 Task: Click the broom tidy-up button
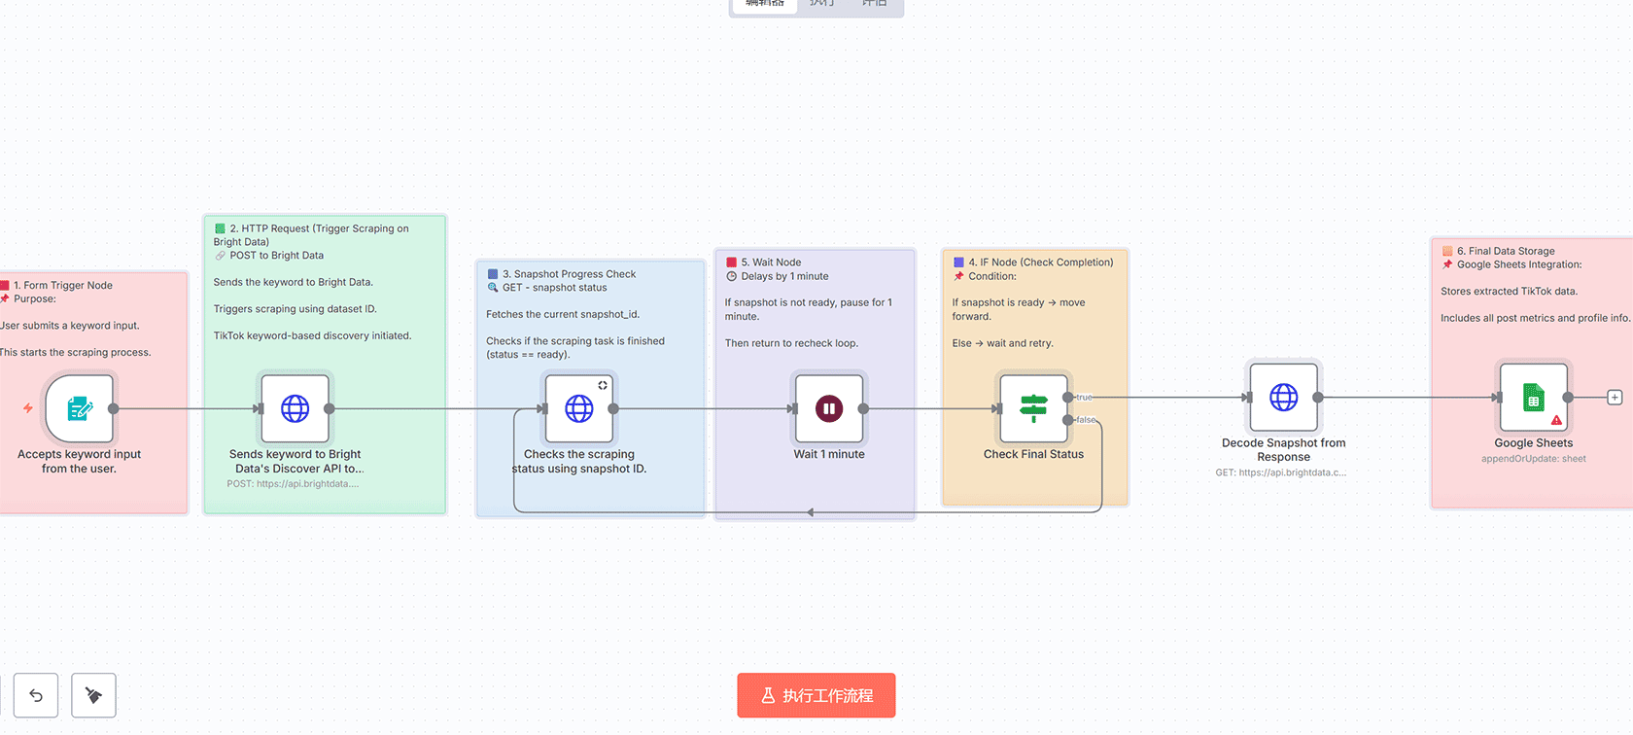[x=94, y=695]
